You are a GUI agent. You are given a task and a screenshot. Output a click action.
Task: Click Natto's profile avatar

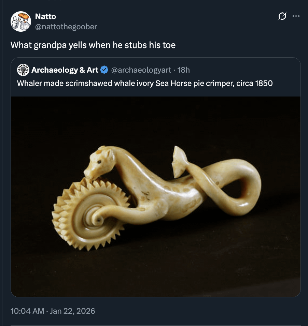(x=21, y=21)
